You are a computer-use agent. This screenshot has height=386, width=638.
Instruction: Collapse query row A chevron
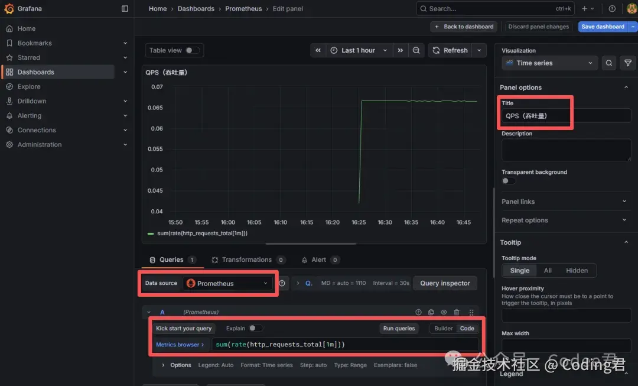click(x=149, y=312)
